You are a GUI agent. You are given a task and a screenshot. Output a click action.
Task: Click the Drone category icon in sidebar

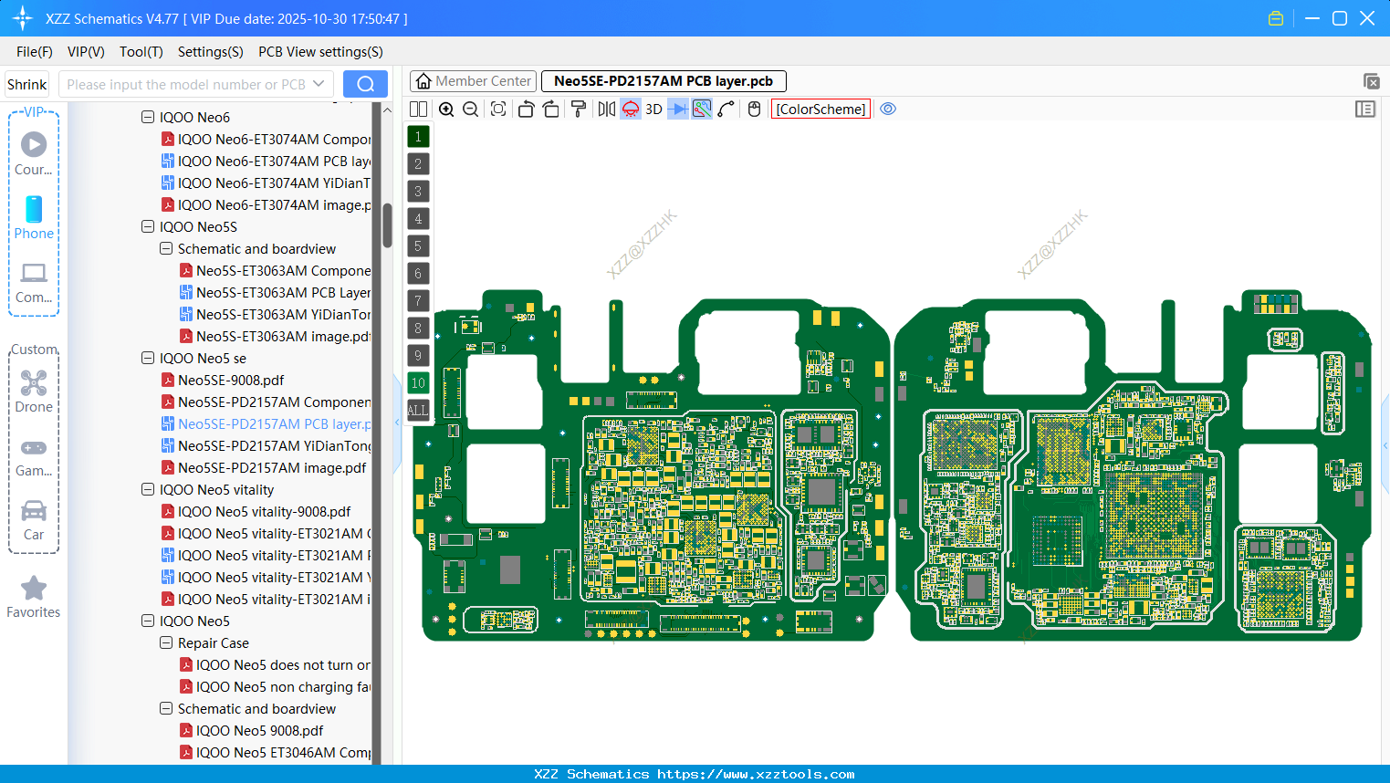(x=34, y=383)
